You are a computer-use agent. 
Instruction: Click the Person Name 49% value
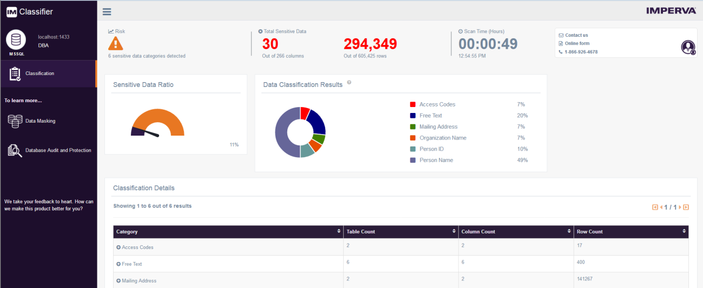pos(522,160)
